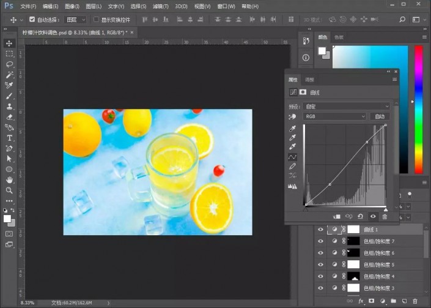Click the foreground color swatch in toolbar
Image resolution: width=431 pixels, height=308 pixels.
(x=7, y=219)
